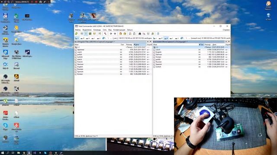Click the right panel path bar
Image resolution: width=277 pixels, height=155 pixels.
[x=189, y=42]
